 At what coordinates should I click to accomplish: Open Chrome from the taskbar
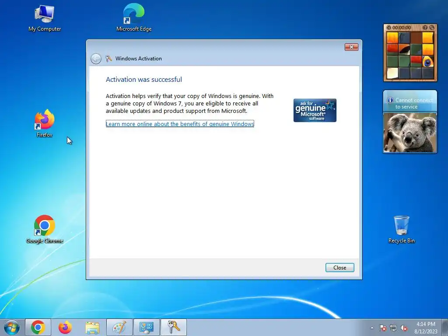(x=38, y=327)
